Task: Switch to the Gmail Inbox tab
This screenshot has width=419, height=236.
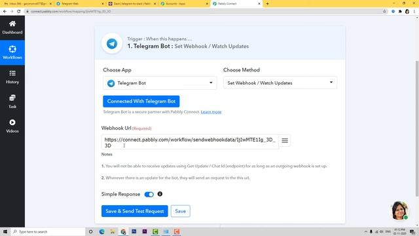Action: (27, 4)
